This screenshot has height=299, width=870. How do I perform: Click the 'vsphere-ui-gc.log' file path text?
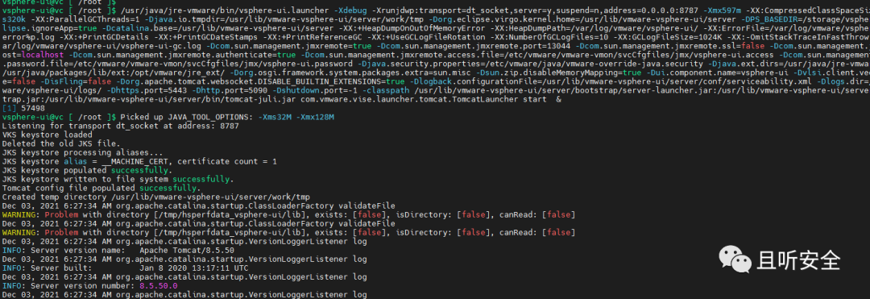[x=162, y=46]
